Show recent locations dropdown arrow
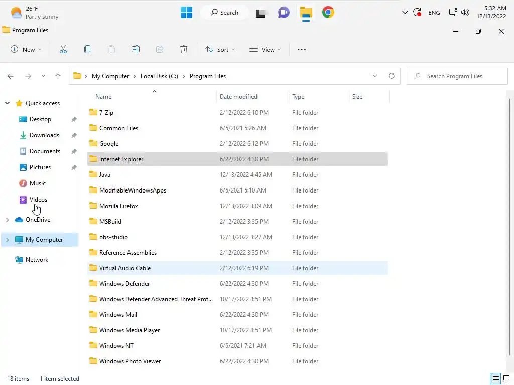 pos(43,76)
